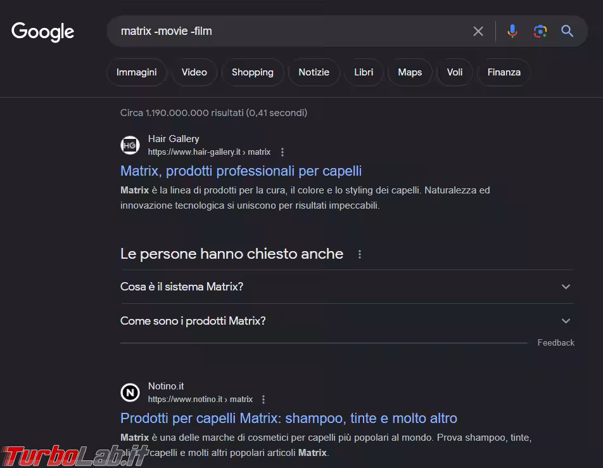
Task: Select the Shopping filter
Action: tap(252, 72)
